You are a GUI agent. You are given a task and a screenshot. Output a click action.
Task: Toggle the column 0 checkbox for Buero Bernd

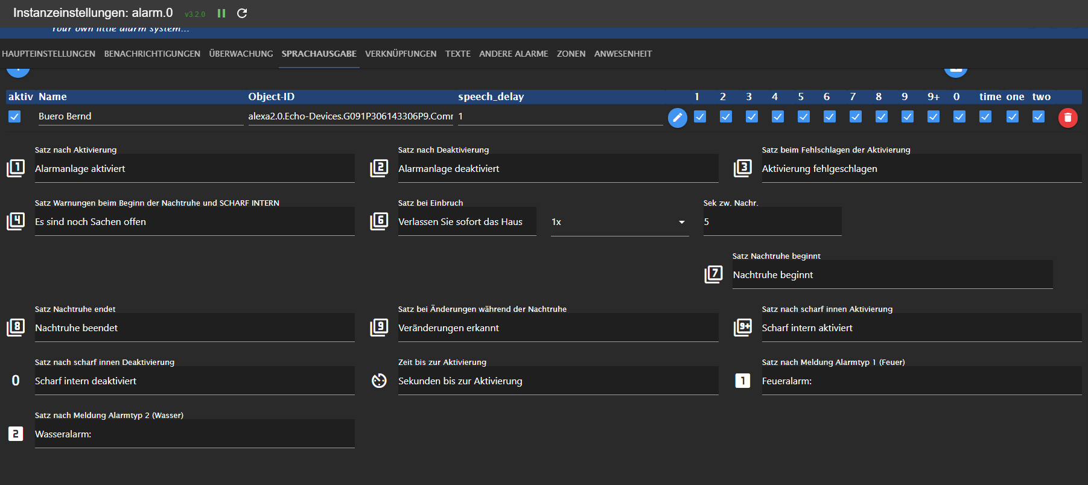coord(959,116)
